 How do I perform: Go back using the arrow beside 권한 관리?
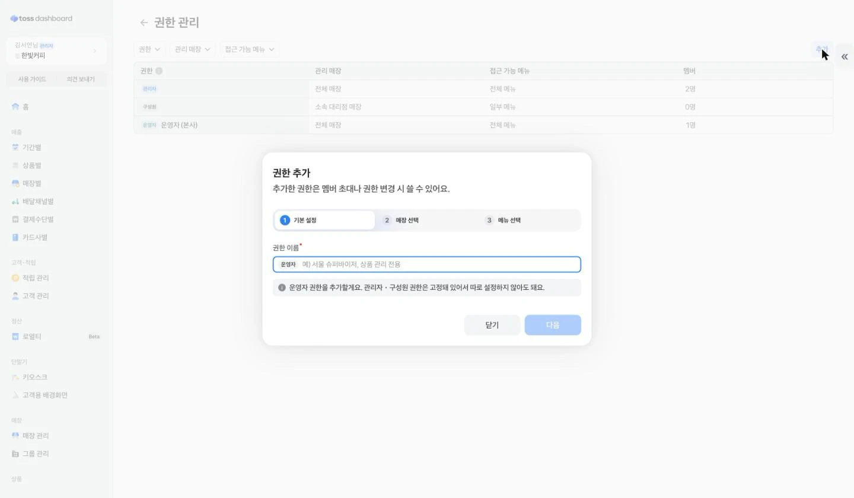tap(144, 23)
